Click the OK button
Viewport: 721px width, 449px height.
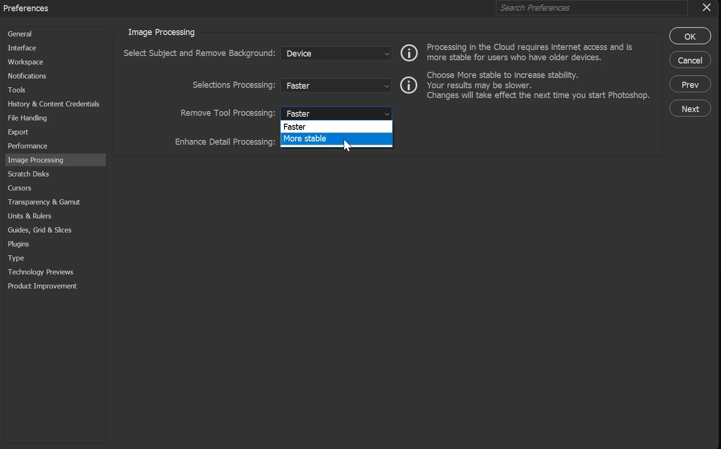pyautogui.click(x=690, y=36)
